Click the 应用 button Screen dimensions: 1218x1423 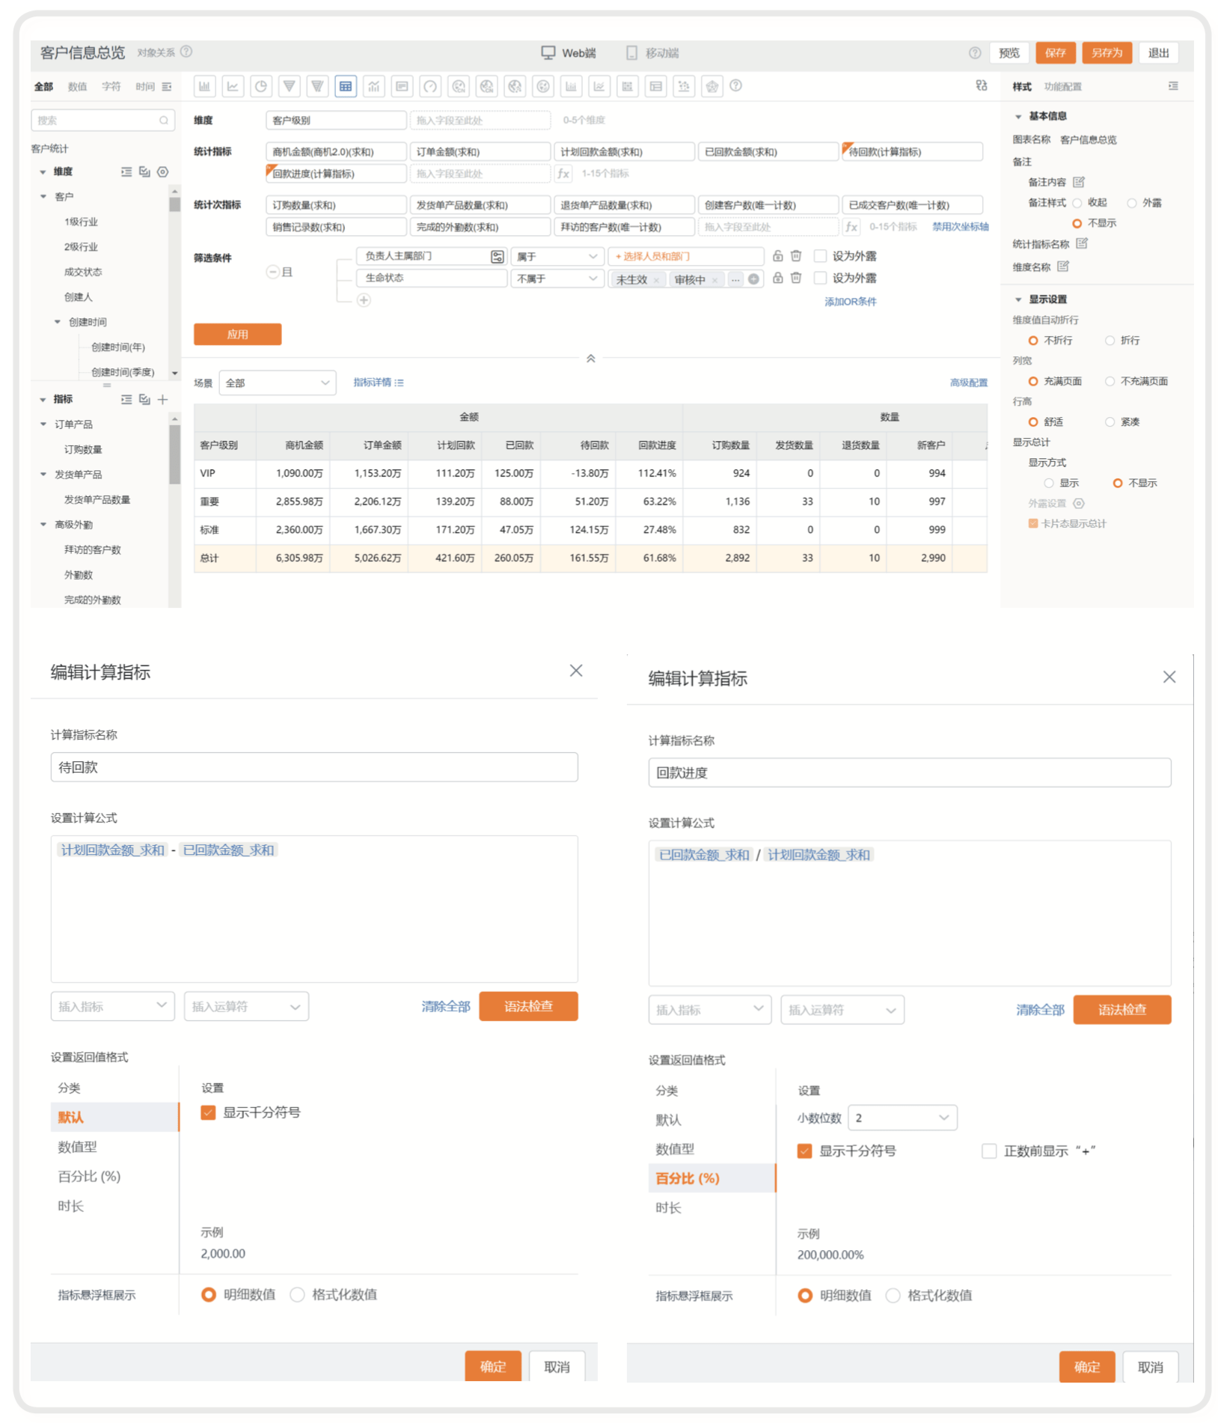pyautogui.click(x=238, y=335)
